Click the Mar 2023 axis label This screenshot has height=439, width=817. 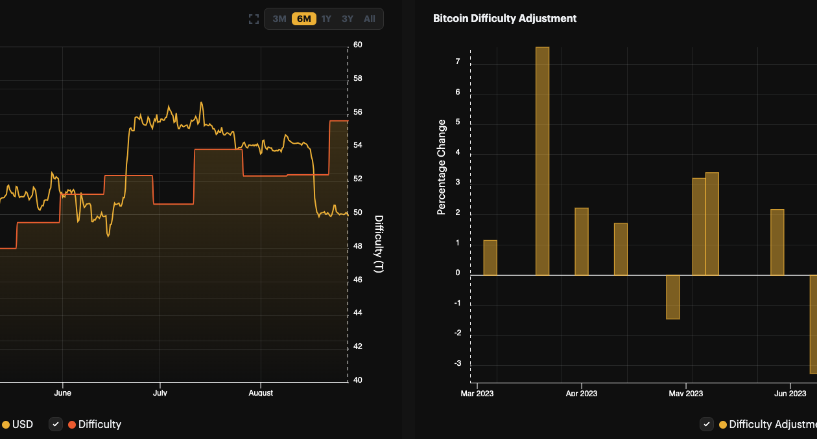coord(477,394)
